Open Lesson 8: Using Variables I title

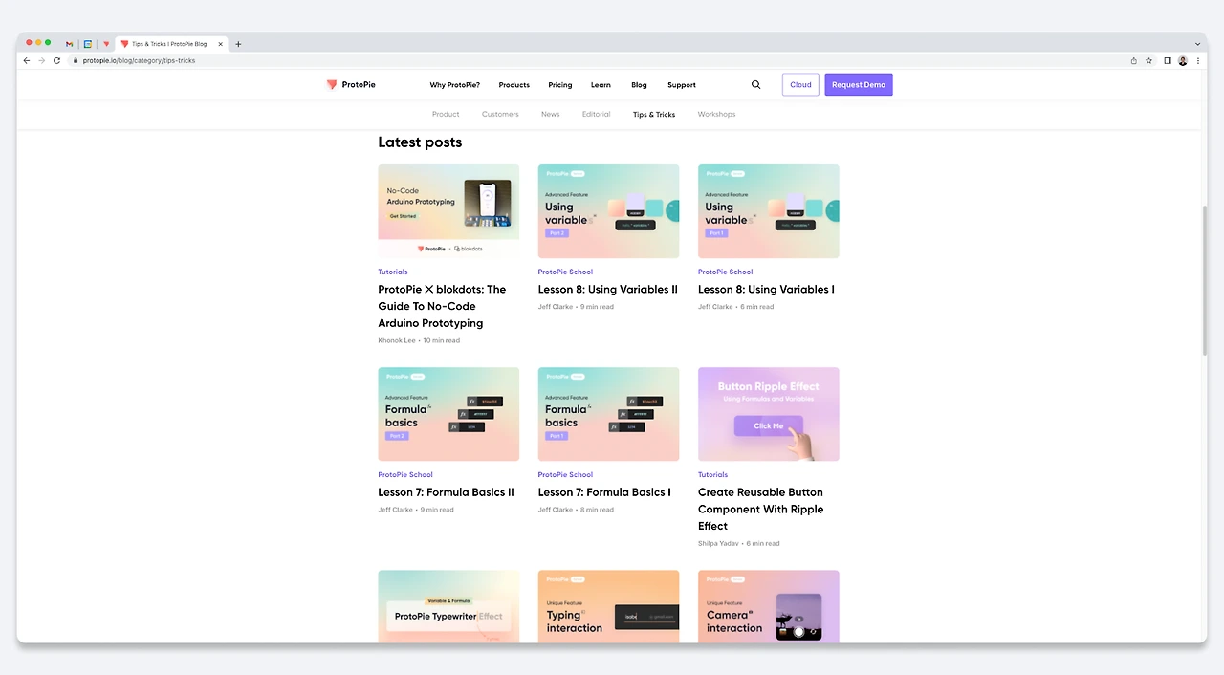coord(766,289)
